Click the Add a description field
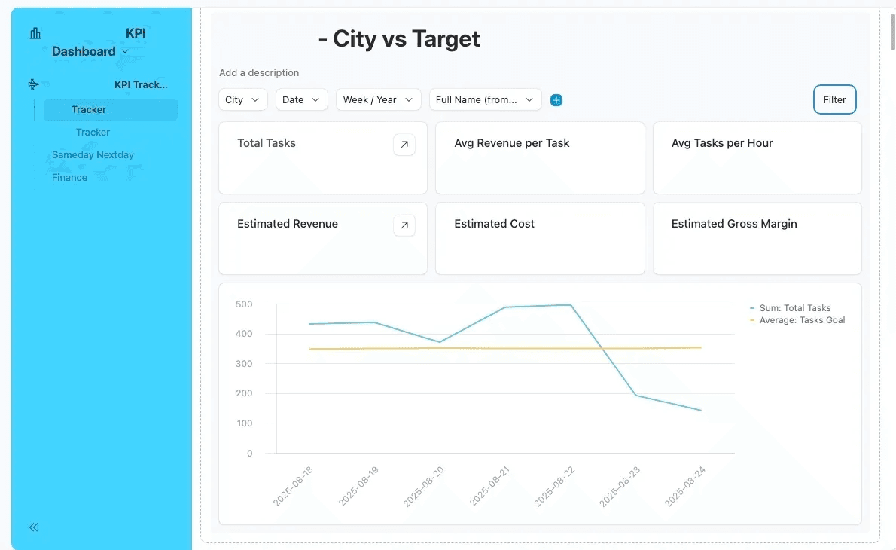 pos(259,73)
